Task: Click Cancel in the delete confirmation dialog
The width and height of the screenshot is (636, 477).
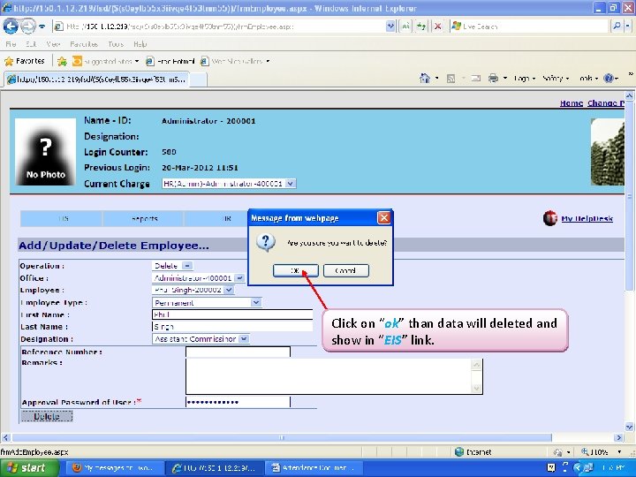Action: [x=346, y=270]
